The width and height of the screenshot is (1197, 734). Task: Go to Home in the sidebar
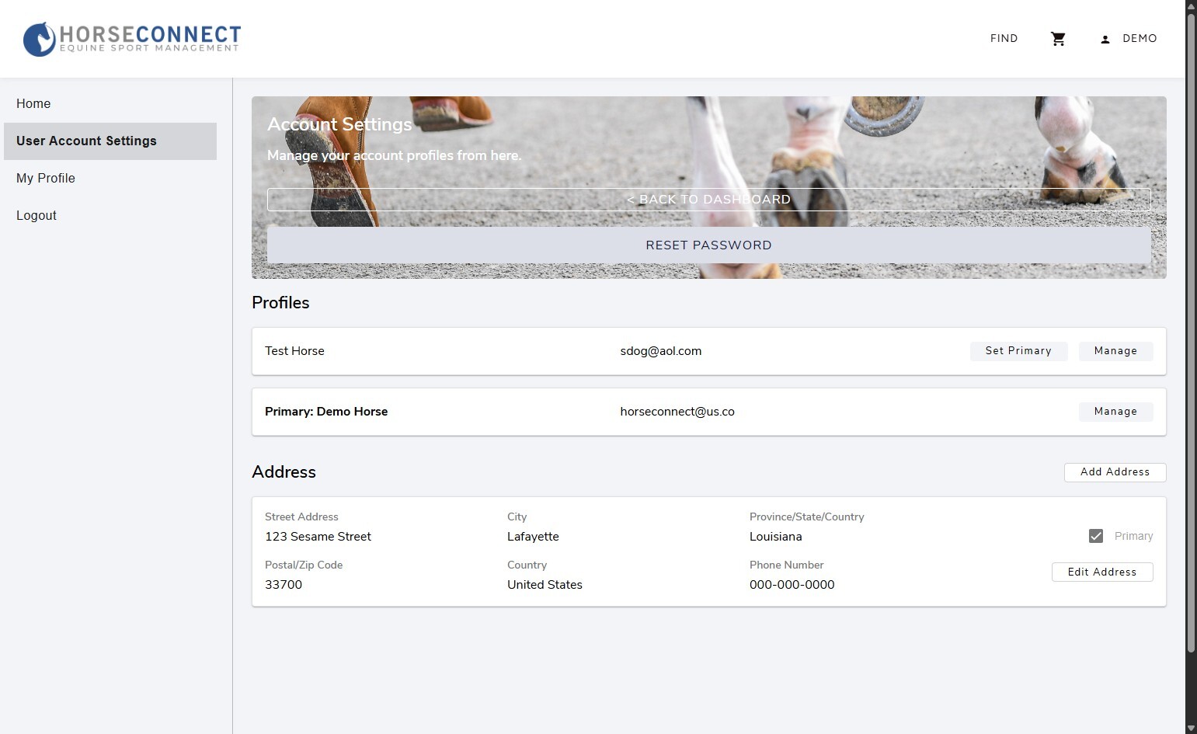33,104
